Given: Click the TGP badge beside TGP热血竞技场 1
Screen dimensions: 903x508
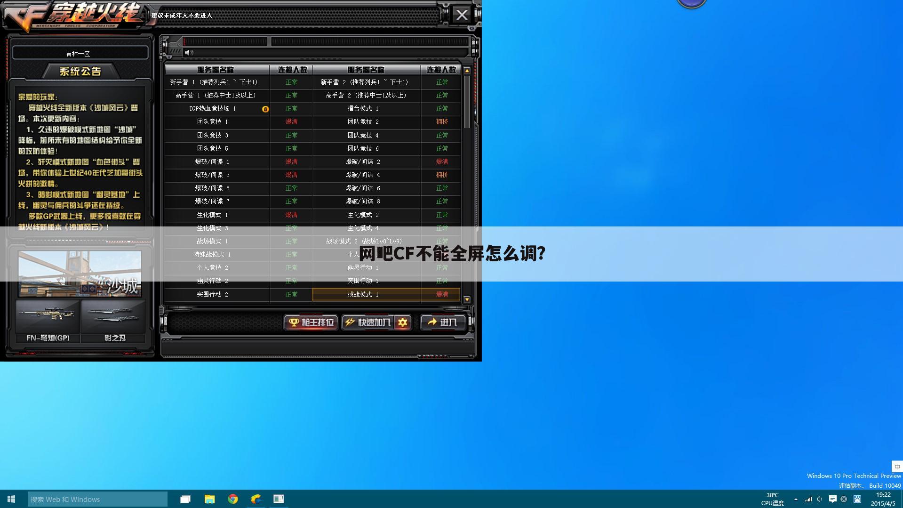Looking at the screenshot, I should (265, 109).
